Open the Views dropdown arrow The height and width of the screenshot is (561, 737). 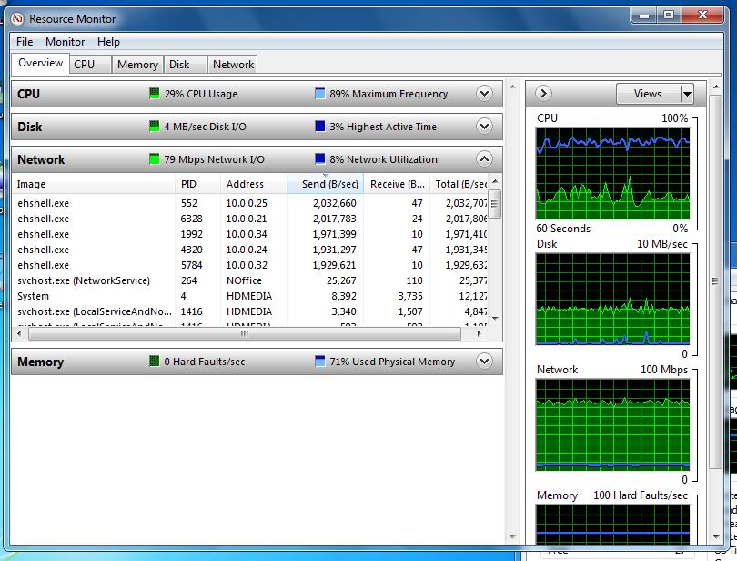coord(687,94)
